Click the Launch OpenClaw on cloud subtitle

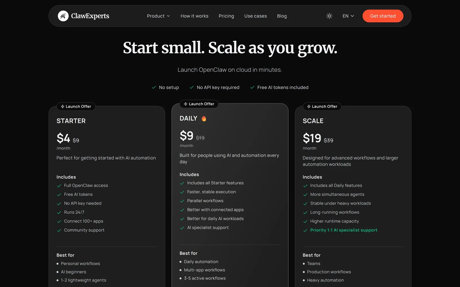pyautogui.click(x=230, y=70)
